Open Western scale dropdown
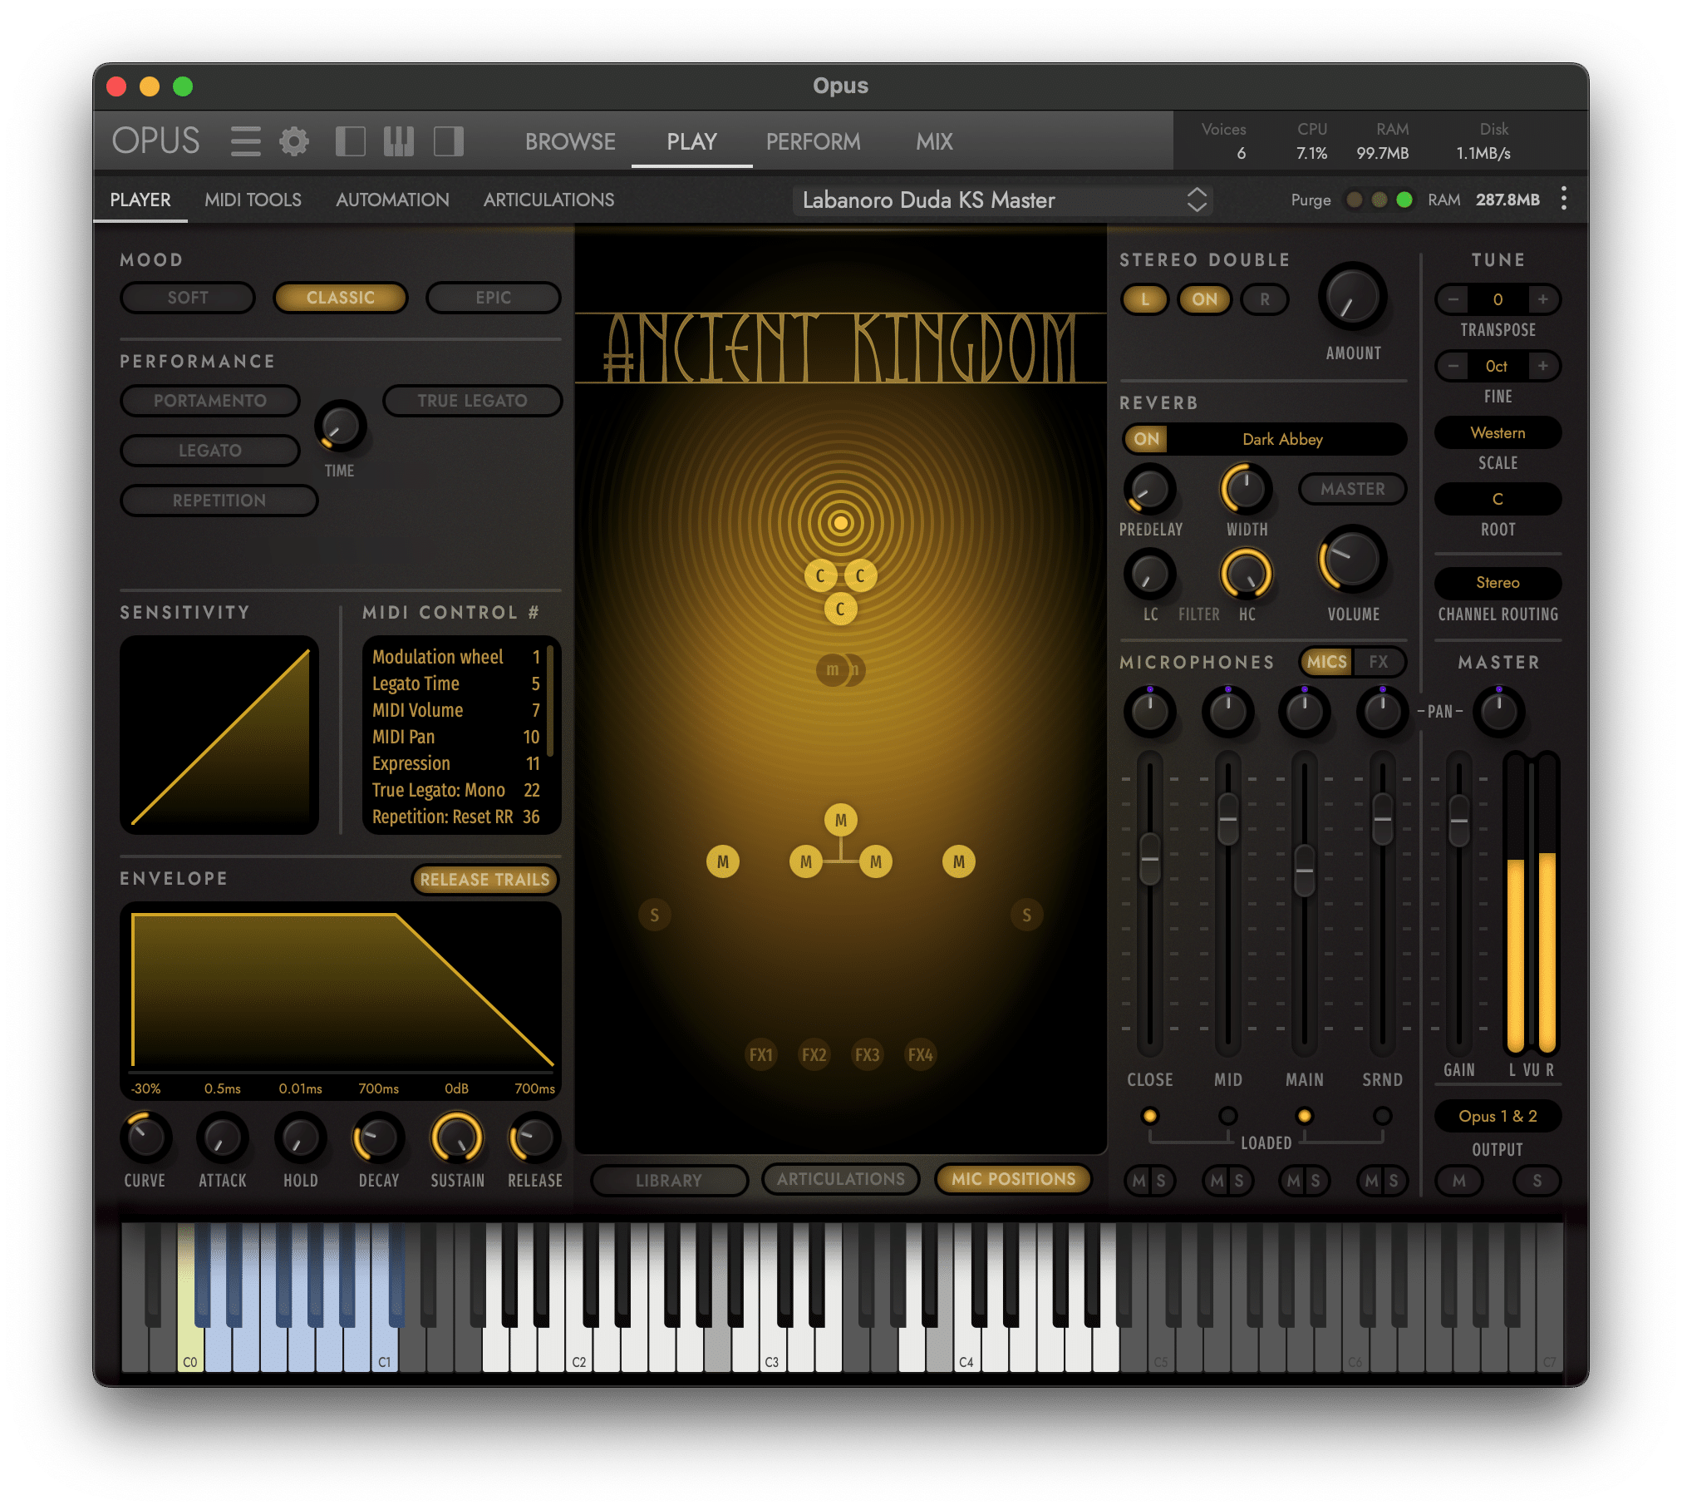 point(1498,432)
